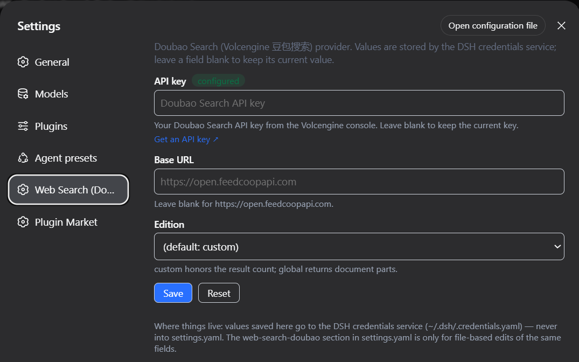Image resolution: width=579 pixels, height=362 pixels.
Task: Focus the Base URL input field
Action: [x=359, y=182]
